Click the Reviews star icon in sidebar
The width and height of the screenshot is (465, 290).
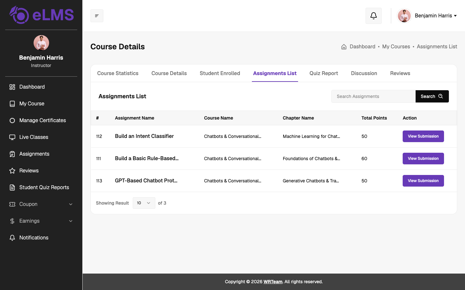(12, 171)
